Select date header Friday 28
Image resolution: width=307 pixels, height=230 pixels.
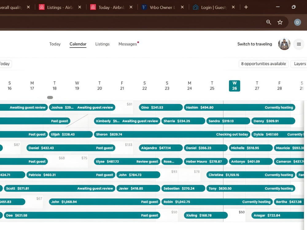[x=279, y=86]
